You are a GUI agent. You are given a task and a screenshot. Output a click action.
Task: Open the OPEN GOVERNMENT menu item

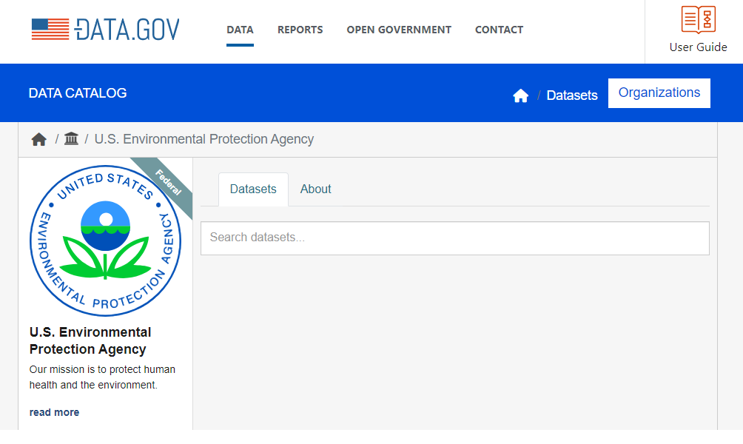pyautogui.click(x=399, y=30)
